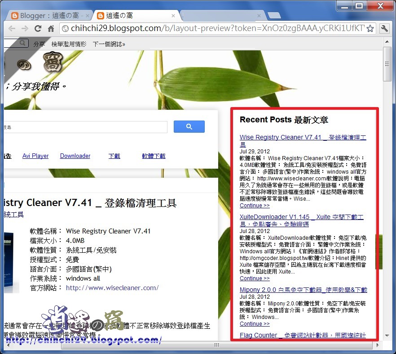Click the vertical scrollbar up arrow
This screenshot has width=396, height=354.
387,41
